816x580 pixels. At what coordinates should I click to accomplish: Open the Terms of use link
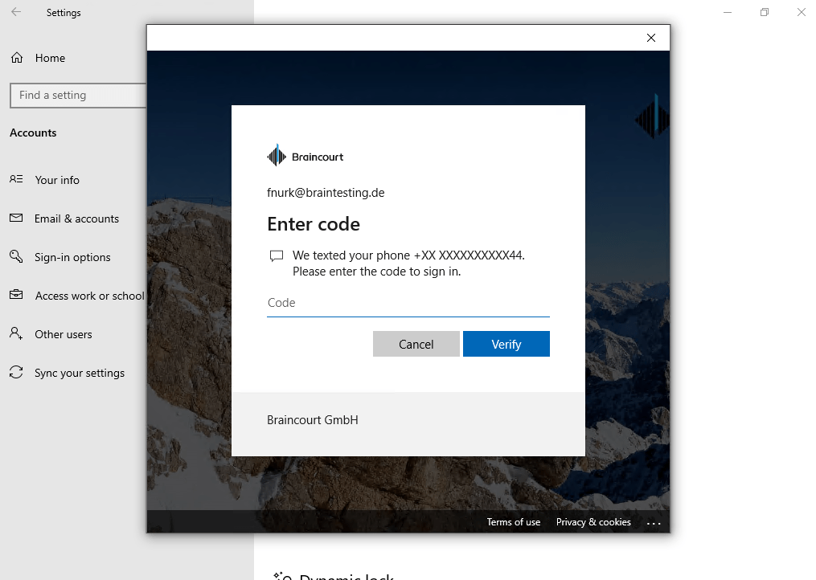click(x=514, y=521)
